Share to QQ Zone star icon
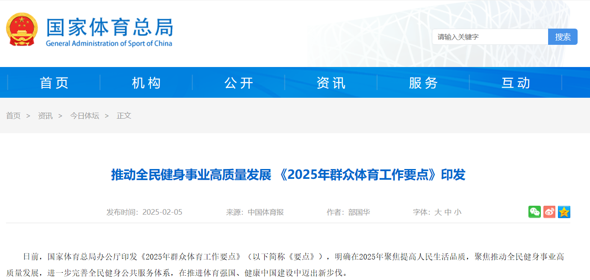The height and width of the screenshot is (280, 590). click(x=564, y=212)
